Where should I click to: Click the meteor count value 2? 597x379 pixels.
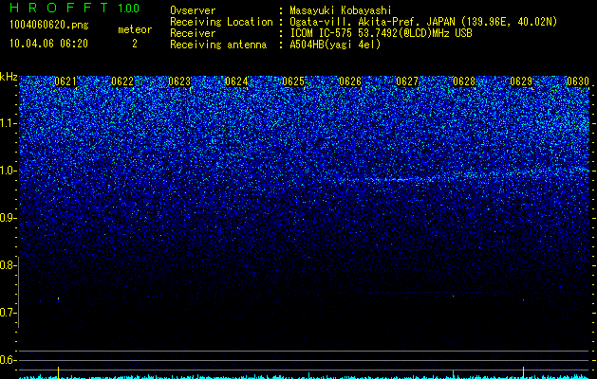click(135, 44)
